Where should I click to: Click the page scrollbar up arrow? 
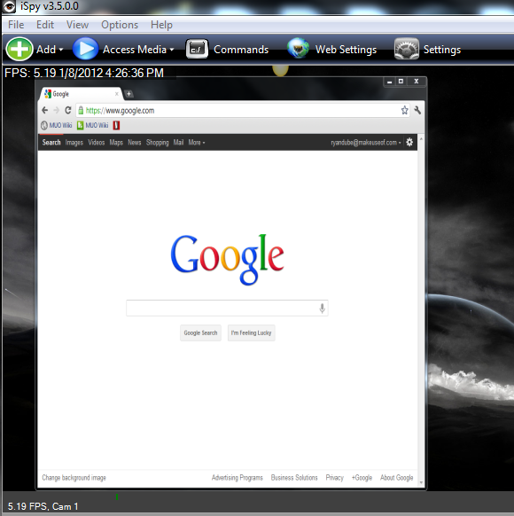tap(421, 139)
